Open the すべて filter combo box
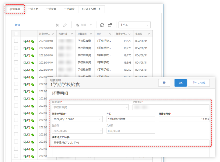Screen dimensions: 220x162 (x=135, y=25)
